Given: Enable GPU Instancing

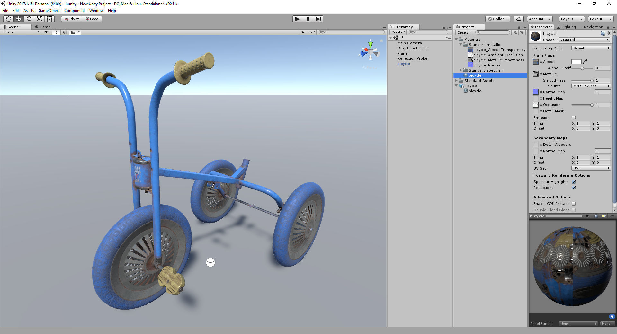Looking at the screenshot, I should tap(574, 204).
